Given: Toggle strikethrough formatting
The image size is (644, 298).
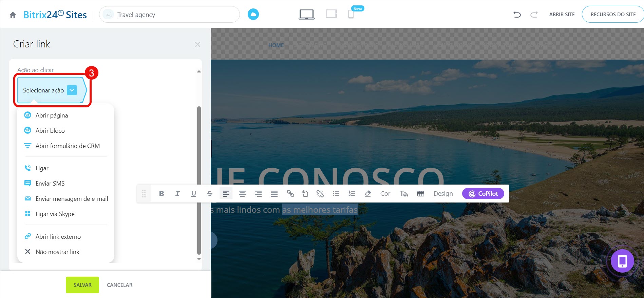Looking at the screenshot, I should point(210,194).
